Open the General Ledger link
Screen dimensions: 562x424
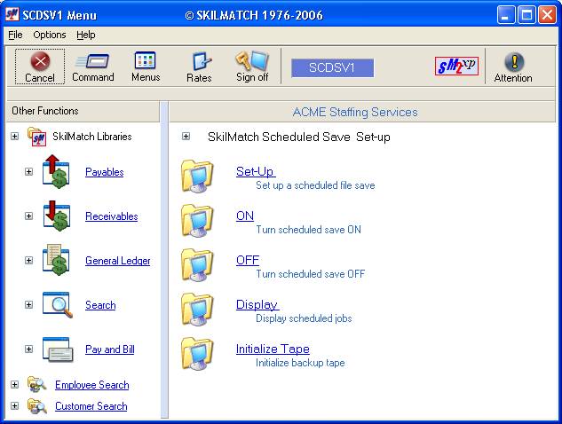pos(117,261)
